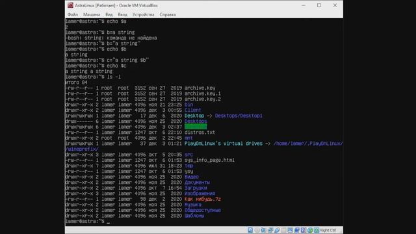
Task: Close the AstraLinux VirtualBox window
Action: coord(335,5)
